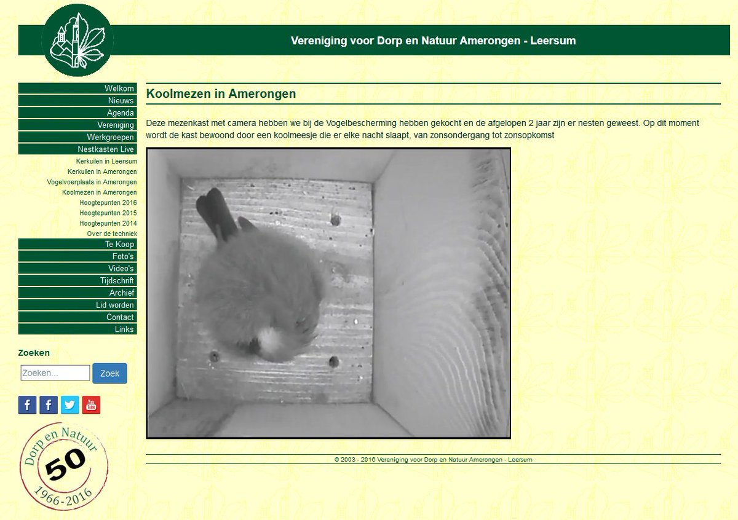The height and width of the screenshot is (520, 738).
Task: Select Nestkasten Live in the menu
Action: tap(77, 149)
